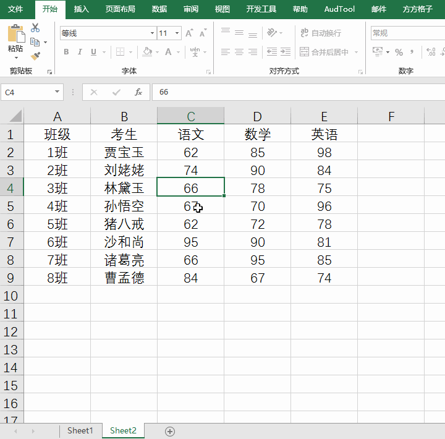Click insert function fx button
The height and width of the screenshot is (439, 445).
click(x=138, y=92)
